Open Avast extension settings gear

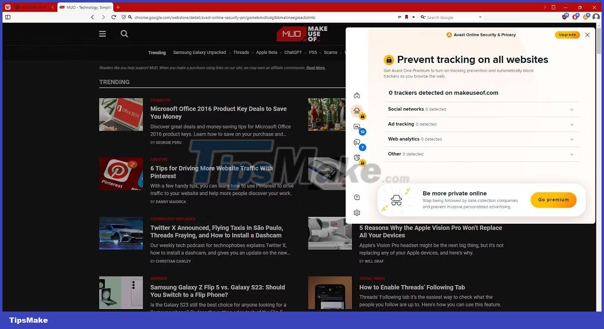click(357, 212)
